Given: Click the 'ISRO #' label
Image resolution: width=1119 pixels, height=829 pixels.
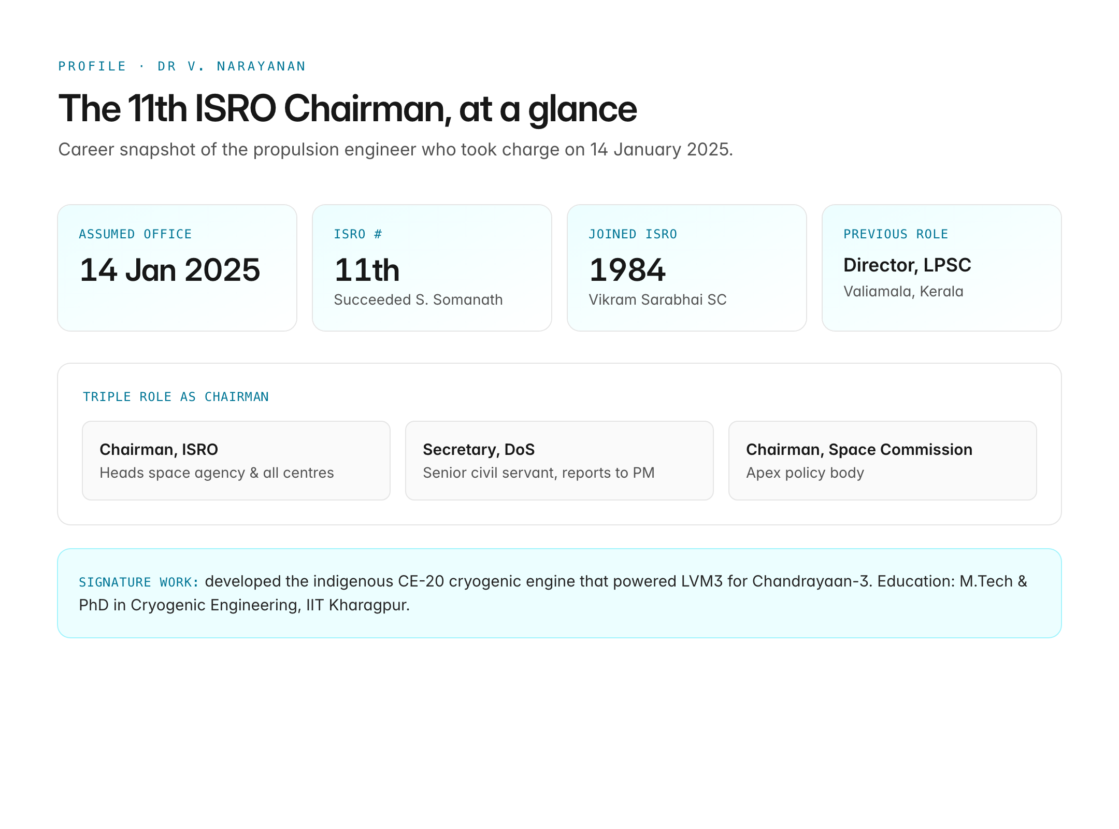Looking at the screenshot, I should pos(358,234).
